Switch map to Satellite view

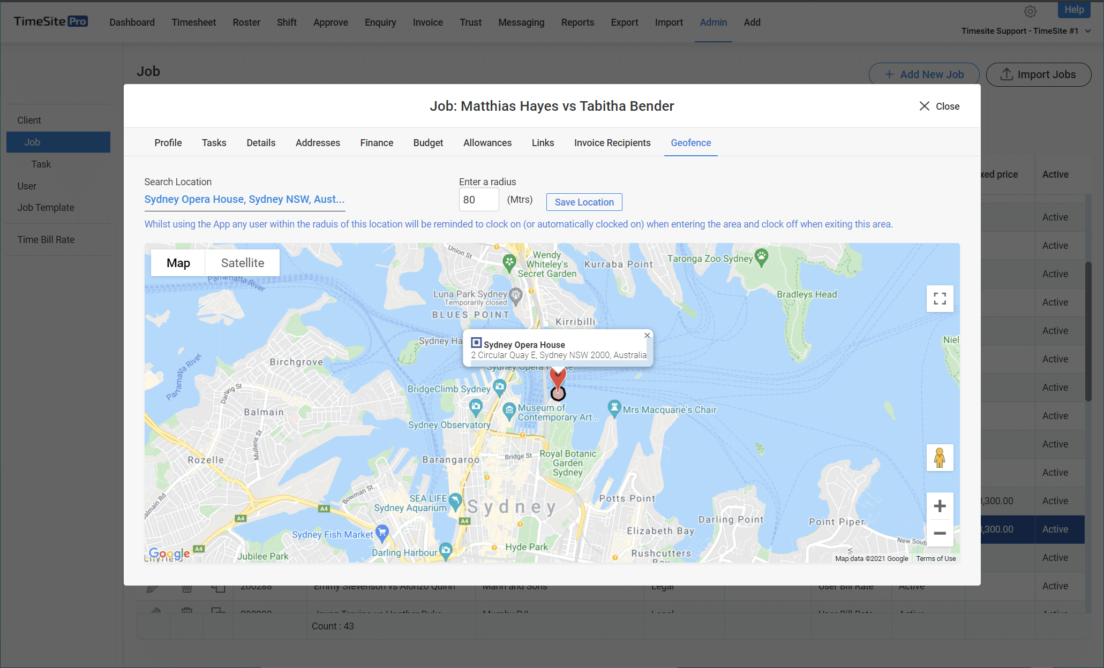click(243, 263)
